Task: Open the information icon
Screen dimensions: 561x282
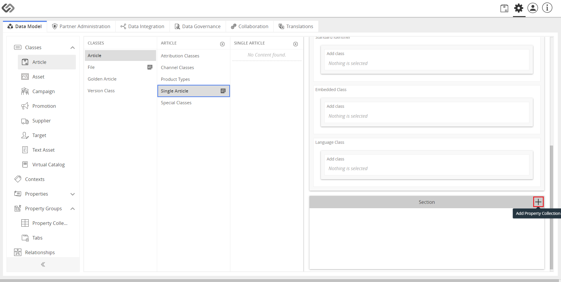Action: click(547, 8)
